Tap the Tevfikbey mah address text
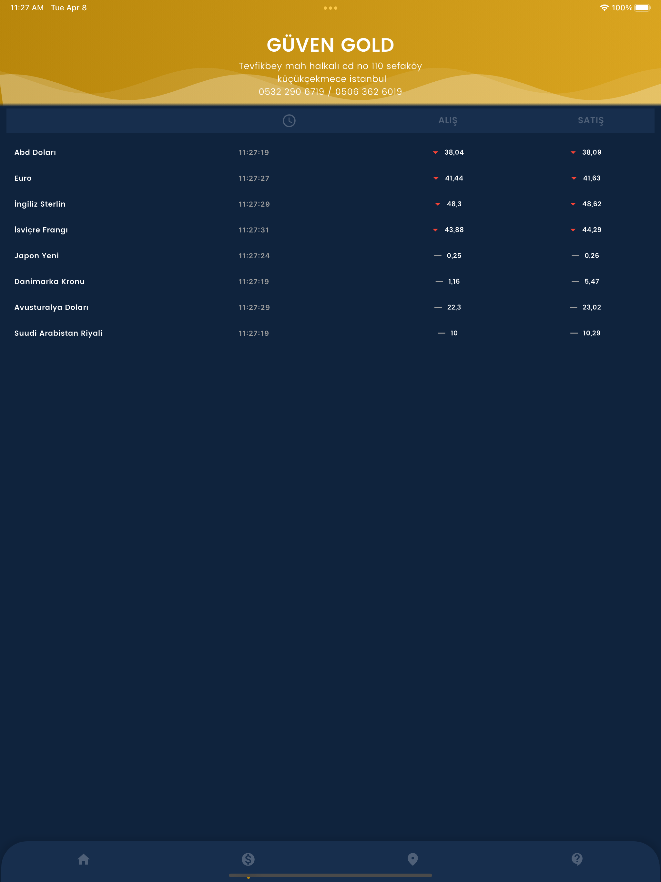The image size is (661, 882). [x=330, y=72]
